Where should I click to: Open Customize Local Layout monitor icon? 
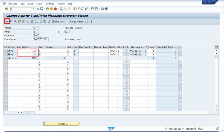[106, 9]
